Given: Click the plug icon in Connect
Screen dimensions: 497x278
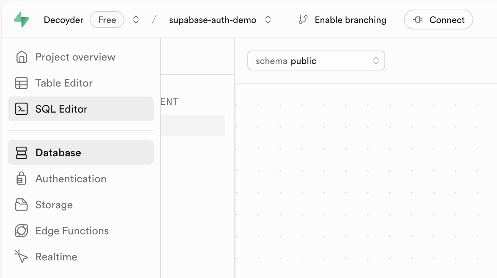Looking at the screenshot, I should [x=418, y=20].
